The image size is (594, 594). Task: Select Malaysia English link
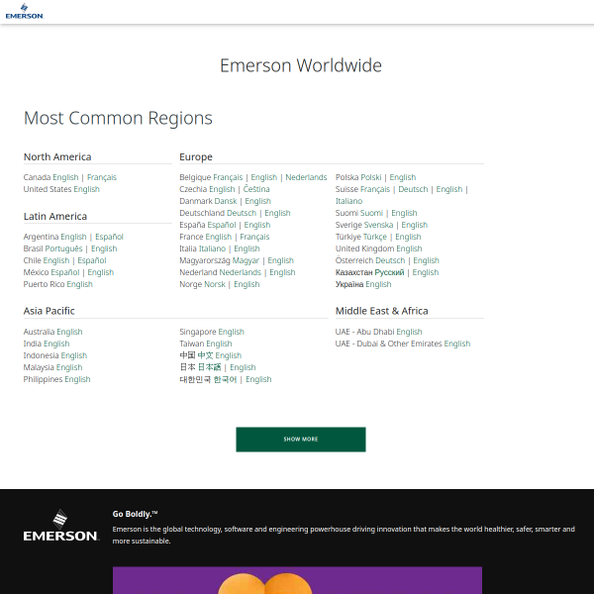(x=69, y=367)
